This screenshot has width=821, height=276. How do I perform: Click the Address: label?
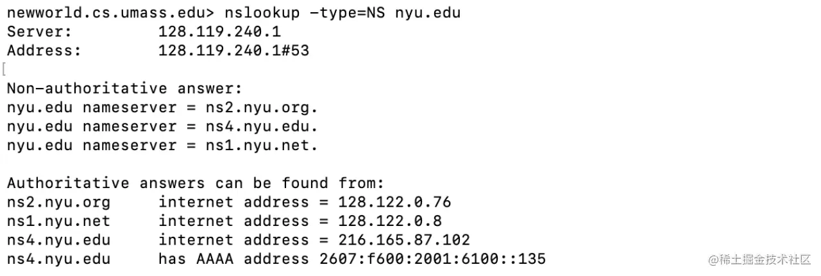44,50
